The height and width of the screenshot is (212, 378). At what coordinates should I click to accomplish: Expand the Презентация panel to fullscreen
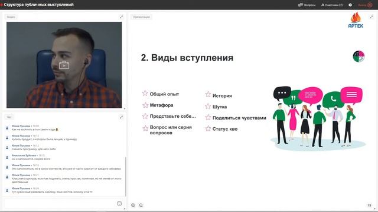(x=372, y=17)
